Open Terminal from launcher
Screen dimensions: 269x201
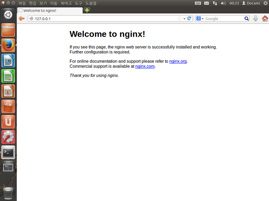pos(8,152)
